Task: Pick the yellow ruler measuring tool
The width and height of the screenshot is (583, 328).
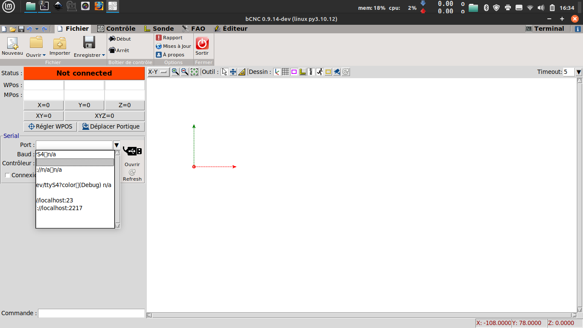Action: click(x=242, y=72)
